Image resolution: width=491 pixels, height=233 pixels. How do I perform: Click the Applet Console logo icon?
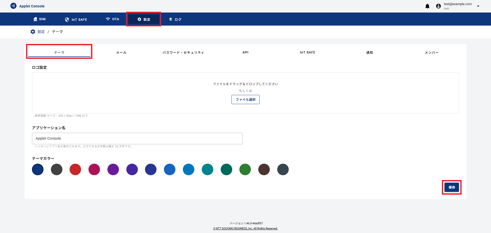tap(13, 6)
